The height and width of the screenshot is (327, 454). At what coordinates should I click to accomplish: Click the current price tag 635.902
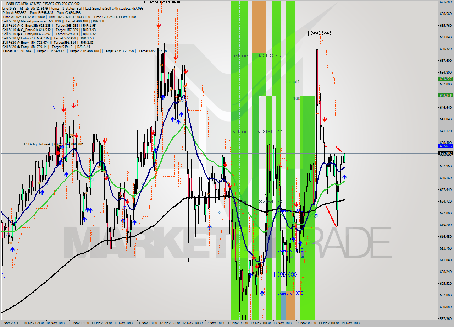pyautogui.click(x=445, y=154)
